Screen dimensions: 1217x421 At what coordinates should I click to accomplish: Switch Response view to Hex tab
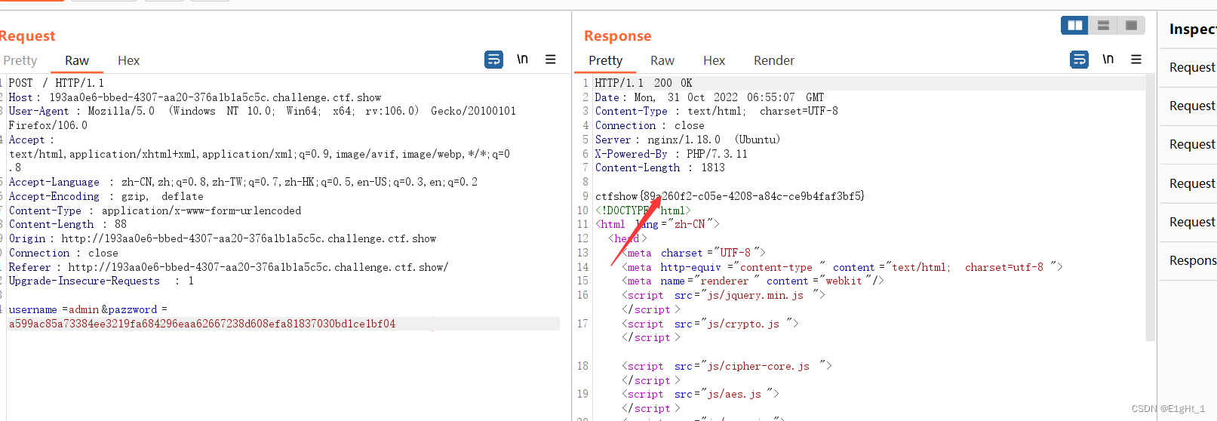click(x=714, y=60)
